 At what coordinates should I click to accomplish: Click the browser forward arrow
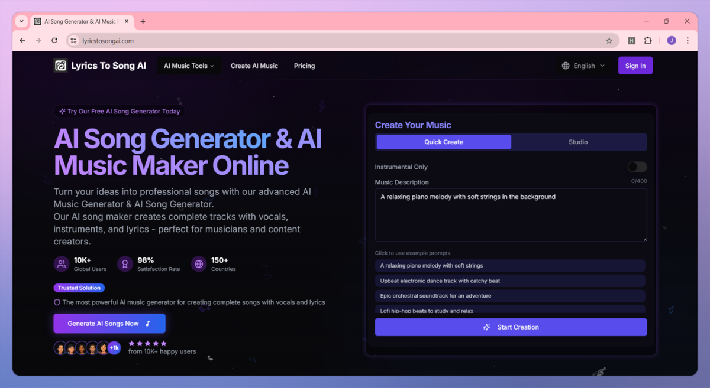coord(38,41)
